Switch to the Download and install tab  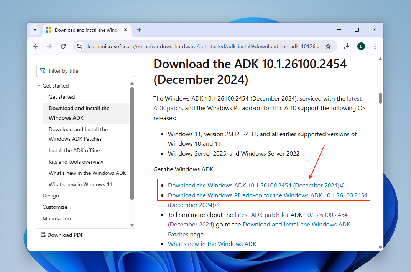coord(86,30)
